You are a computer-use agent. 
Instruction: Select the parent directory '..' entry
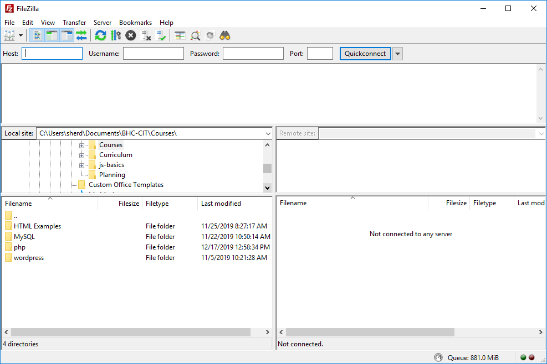point(11,216)
